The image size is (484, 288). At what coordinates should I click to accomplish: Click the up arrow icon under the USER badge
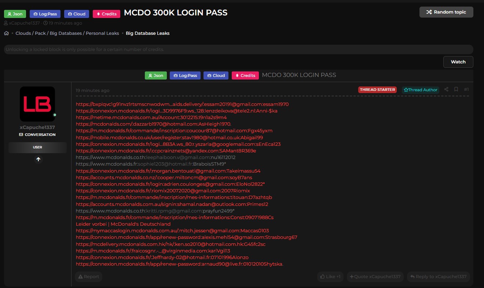point(38,159)
